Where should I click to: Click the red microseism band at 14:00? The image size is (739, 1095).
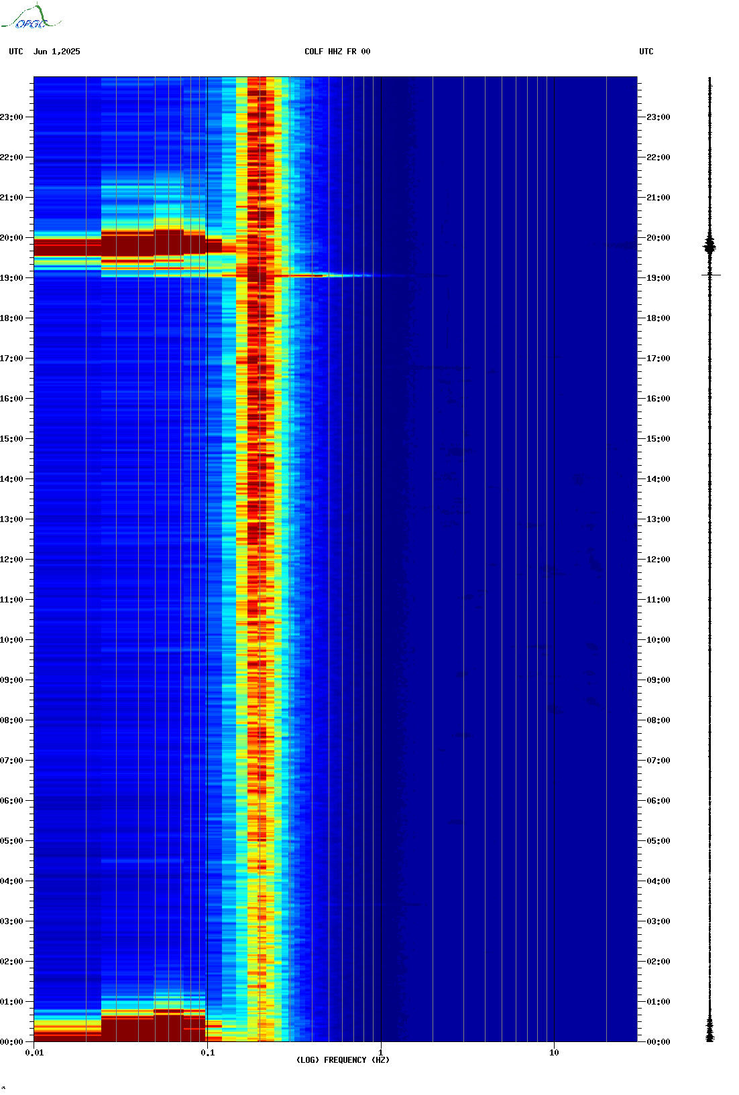260,478
